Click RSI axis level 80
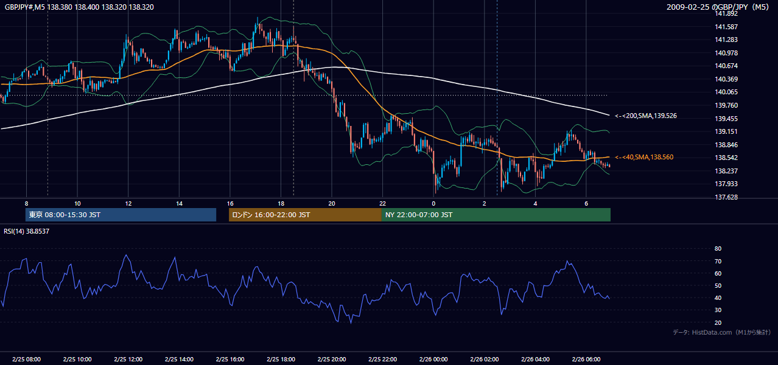The height and width of the screenshot is (365, 778). coord(718,249)
